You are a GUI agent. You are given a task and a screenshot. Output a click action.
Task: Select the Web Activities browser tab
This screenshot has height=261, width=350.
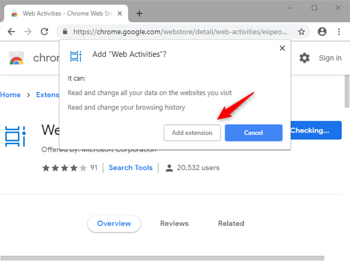[x=66, y=14]
